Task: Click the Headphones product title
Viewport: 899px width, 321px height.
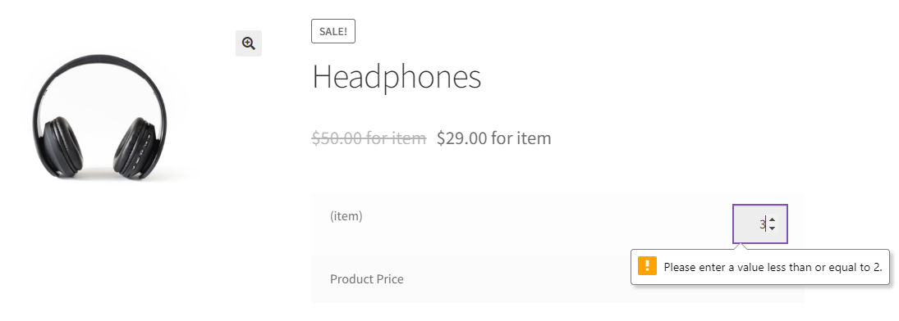Action: click(x=397, y=77)
